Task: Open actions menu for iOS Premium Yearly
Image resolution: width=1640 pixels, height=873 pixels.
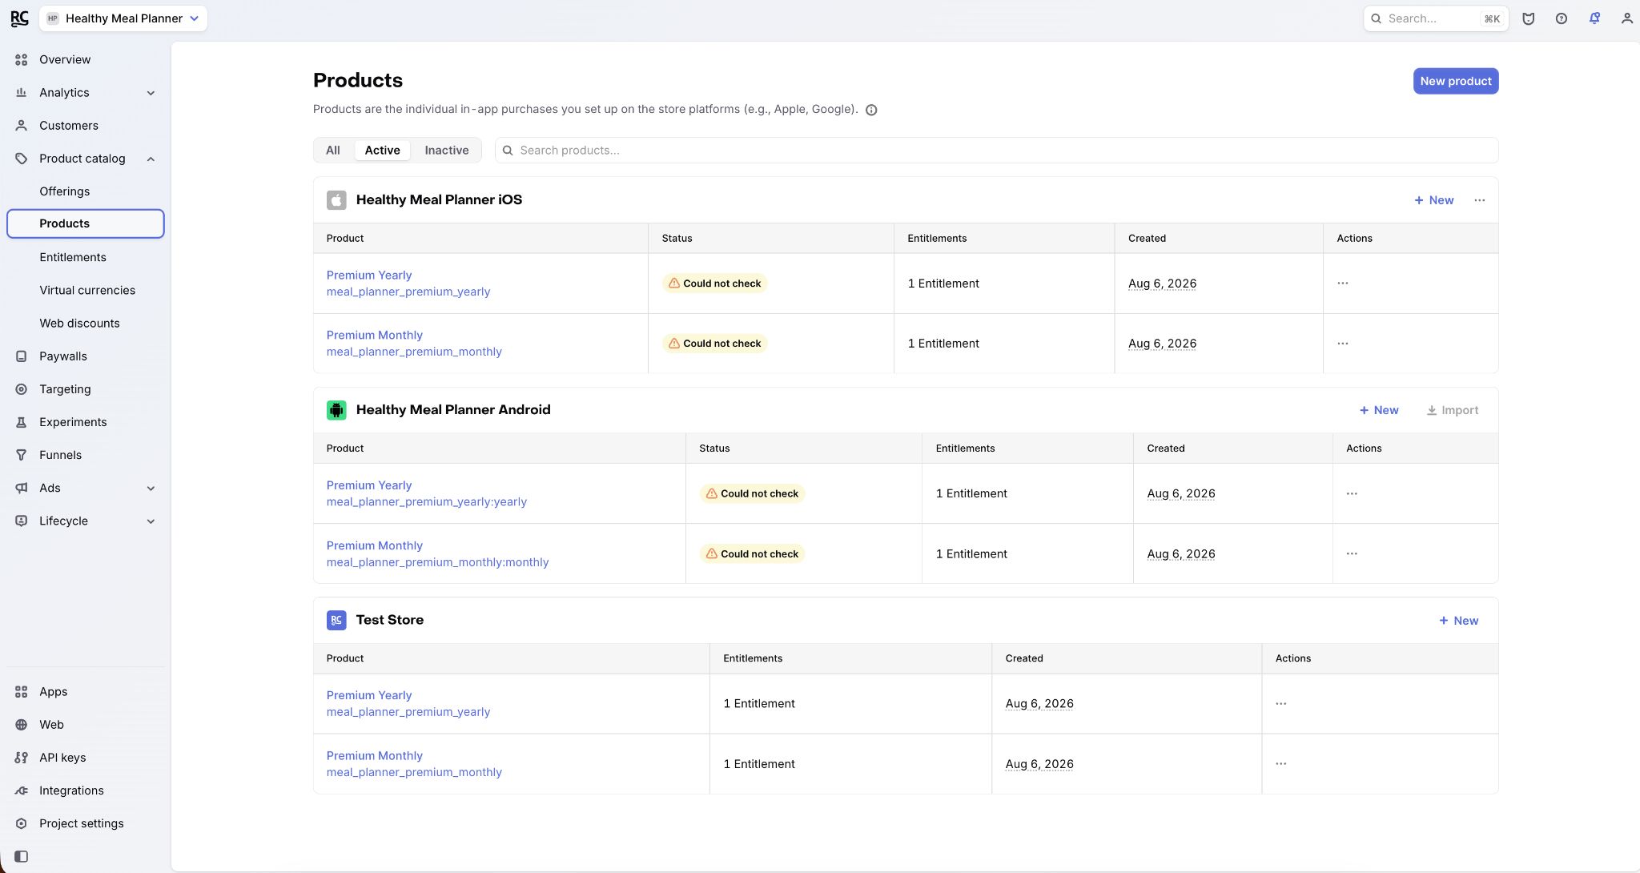Action: tap(1343, 284)
